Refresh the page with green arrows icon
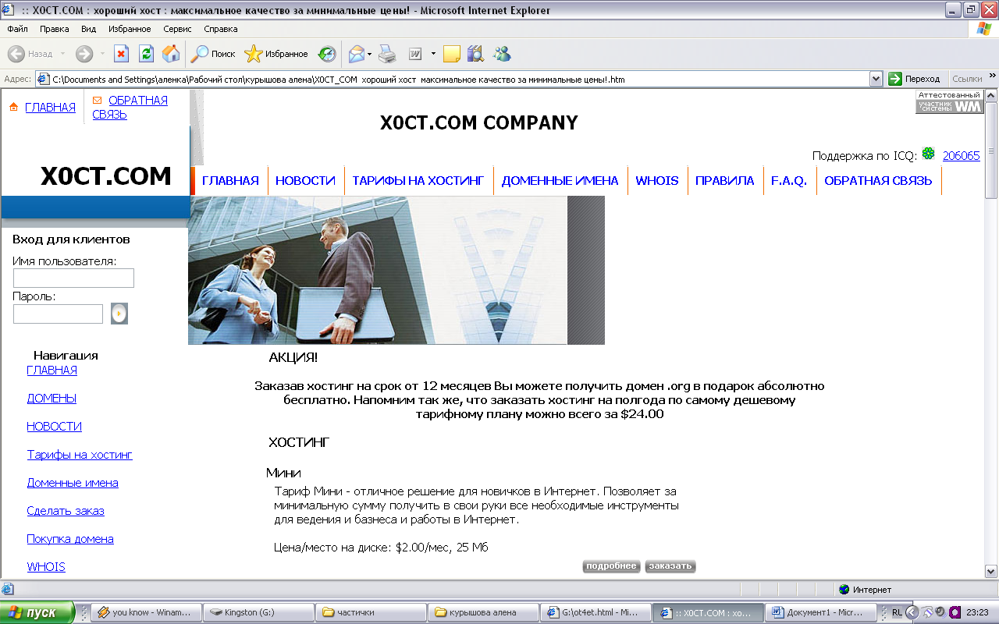The width and height of the screenshot is (999, 624). [146, 54]
